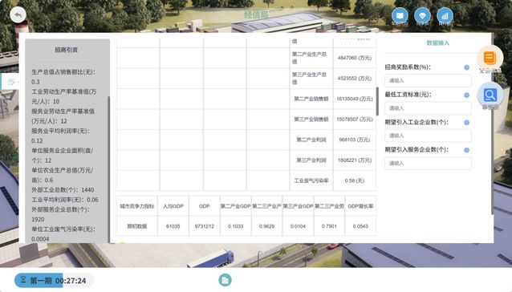Click the info icon beside 最低工资标准
The width and height of the screenshot is (512, 292).
pyautogui.click(x=466, y=95)
